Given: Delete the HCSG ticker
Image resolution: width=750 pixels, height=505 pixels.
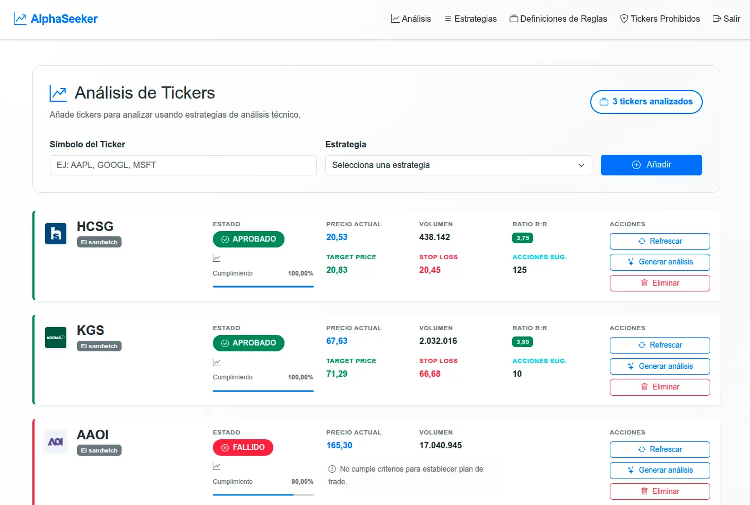Looking at the screenshot, I should pos(660,283).
